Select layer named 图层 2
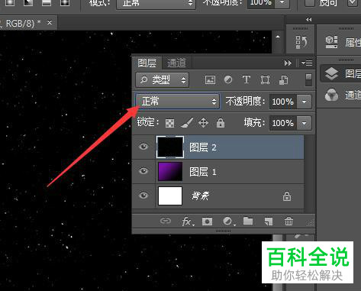 pyautogui.click(x=203, y=147)
